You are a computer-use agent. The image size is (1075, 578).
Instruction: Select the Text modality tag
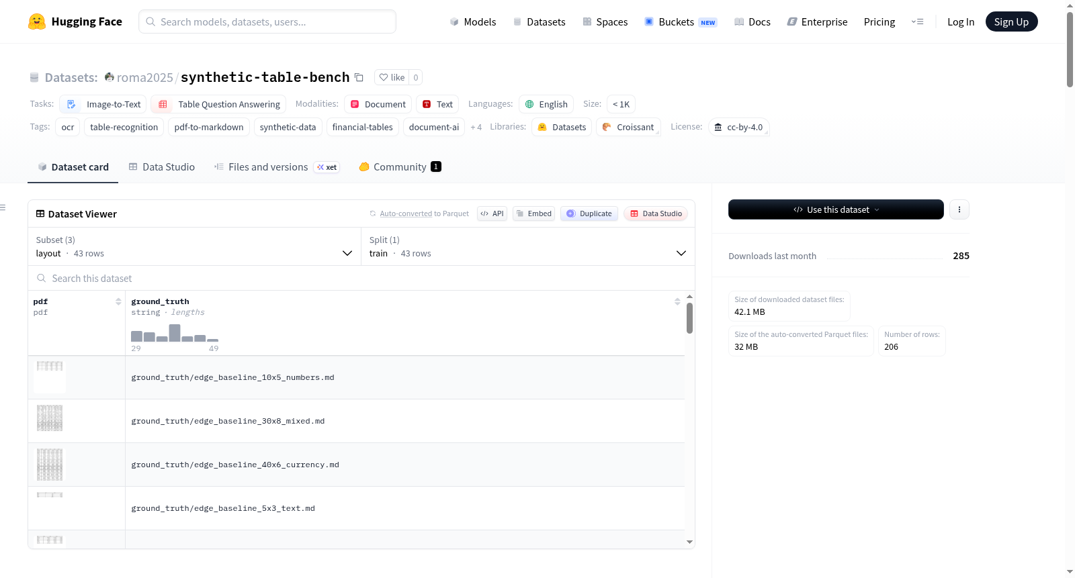coord(437,104)
